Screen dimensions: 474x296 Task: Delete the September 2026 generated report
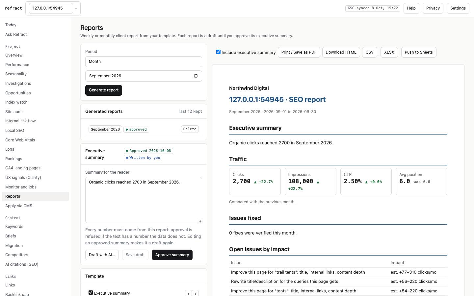[x=190, y=129]
